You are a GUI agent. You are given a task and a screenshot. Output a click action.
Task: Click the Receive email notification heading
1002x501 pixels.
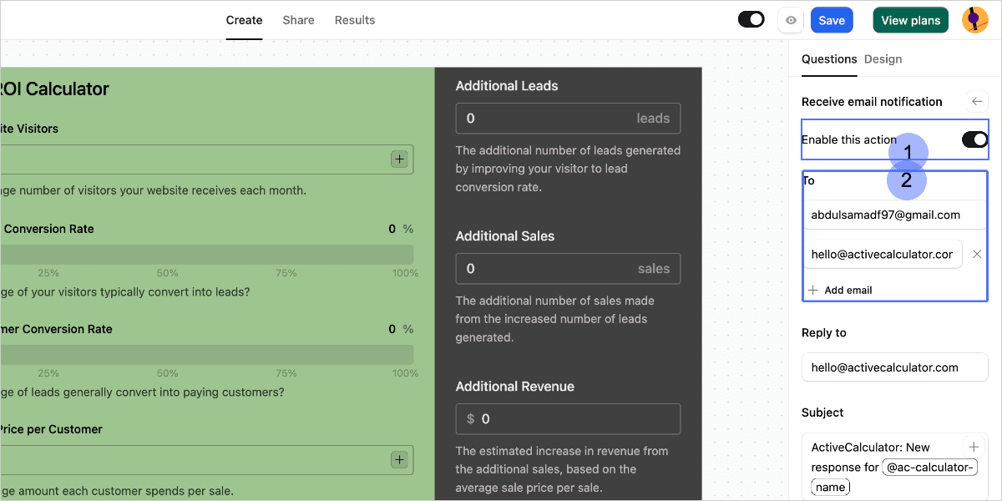pos(872,102)
